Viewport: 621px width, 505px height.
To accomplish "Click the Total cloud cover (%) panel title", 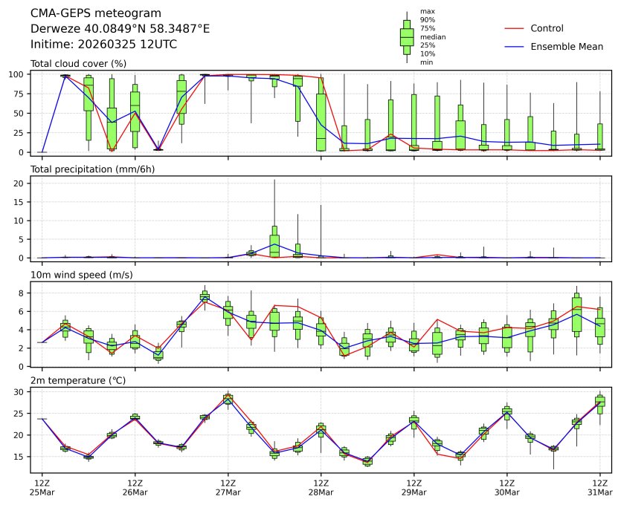I will [78, 64].
